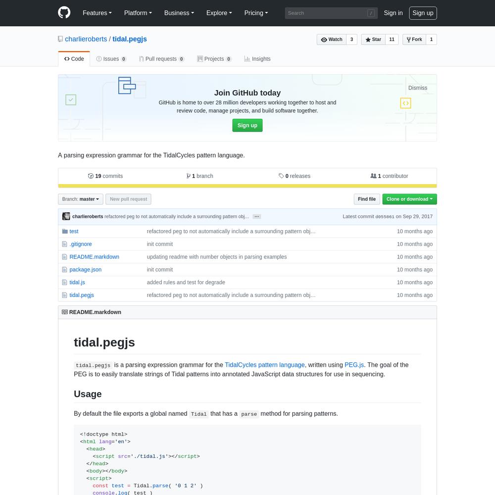The height and width of the screenshot is (495, 495).
Task: Open the tidal.js file
Action: tap(77, 282)
